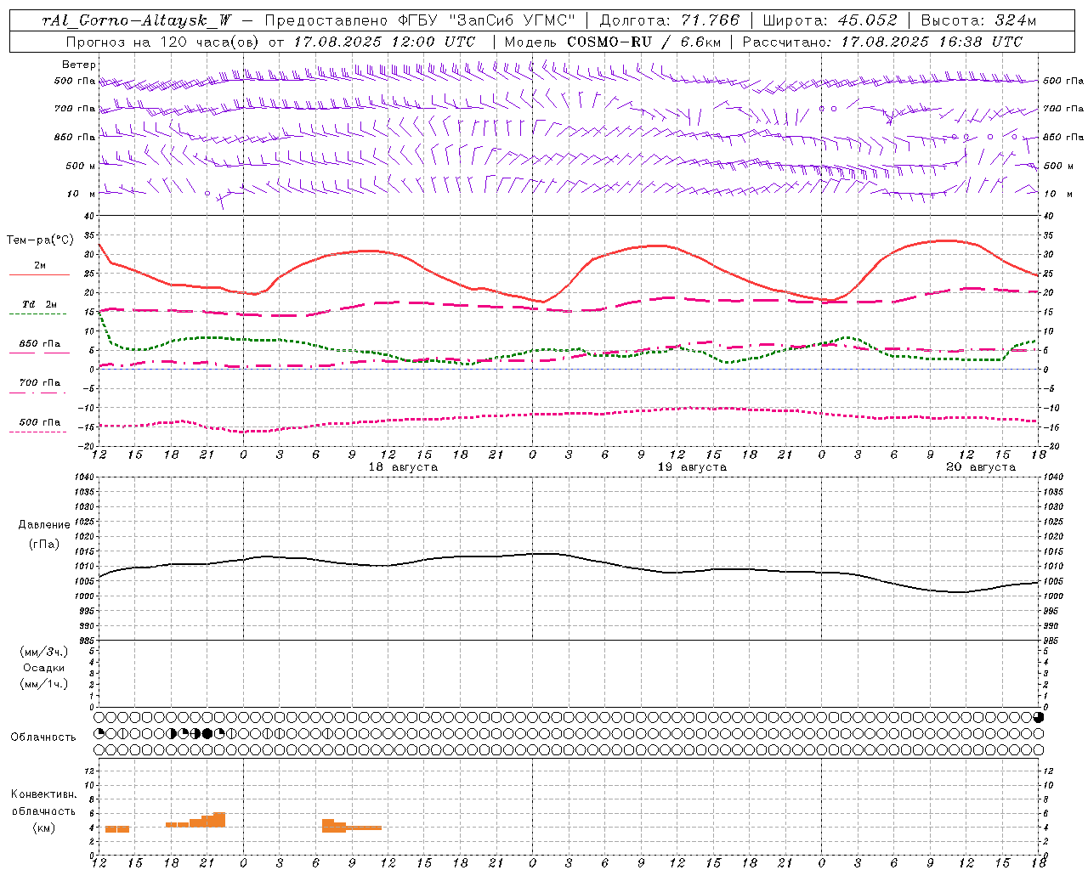The height and width of the screenshot is (870, 1088).
Task: Click the 'Широта: 45.052' header field
Action: [x=830, y=20]
